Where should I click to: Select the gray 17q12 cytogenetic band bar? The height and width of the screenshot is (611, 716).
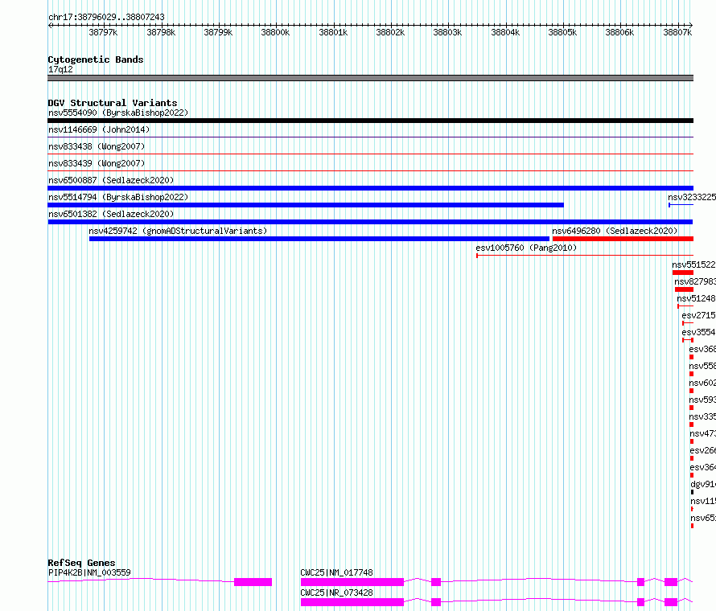pyautogui.click(x=370, y=78)
